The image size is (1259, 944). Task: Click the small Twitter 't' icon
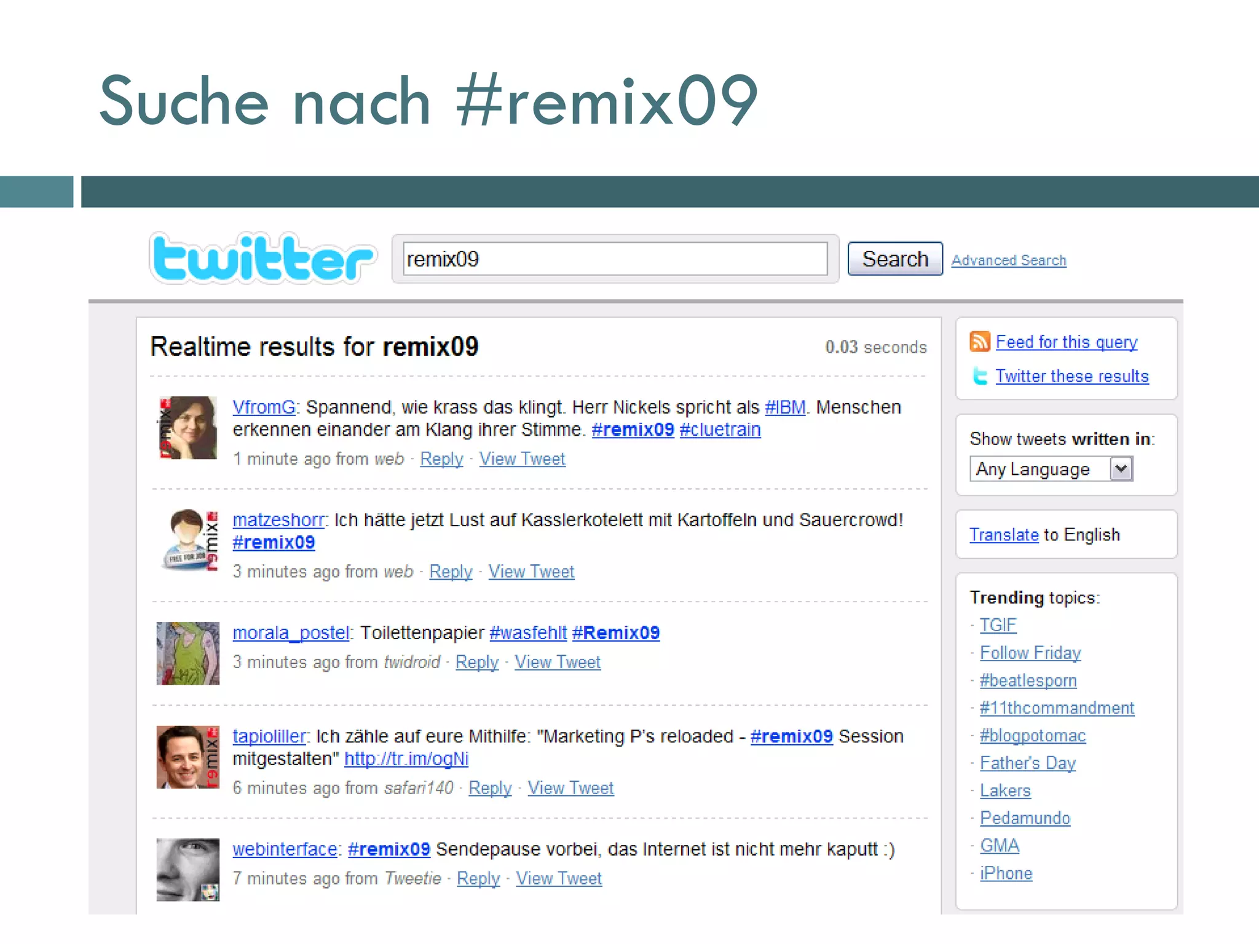tap(980, 376)
